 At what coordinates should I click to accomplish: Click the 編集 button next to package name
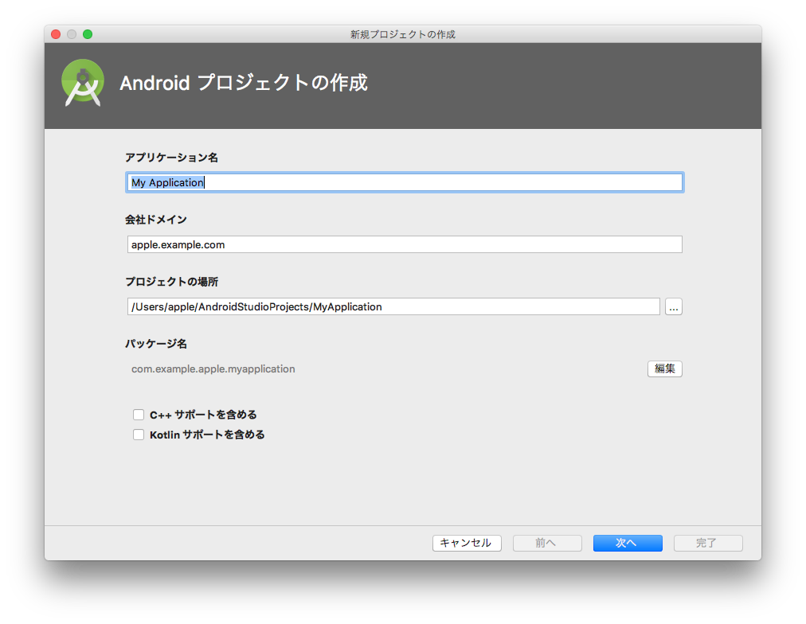tap(664, 369)
